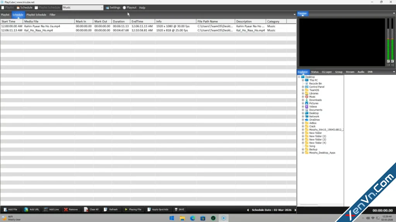
Task: Select the Kahin Pyaar Na Ho Jia.mp4 row
Action: tap(148, 26)
